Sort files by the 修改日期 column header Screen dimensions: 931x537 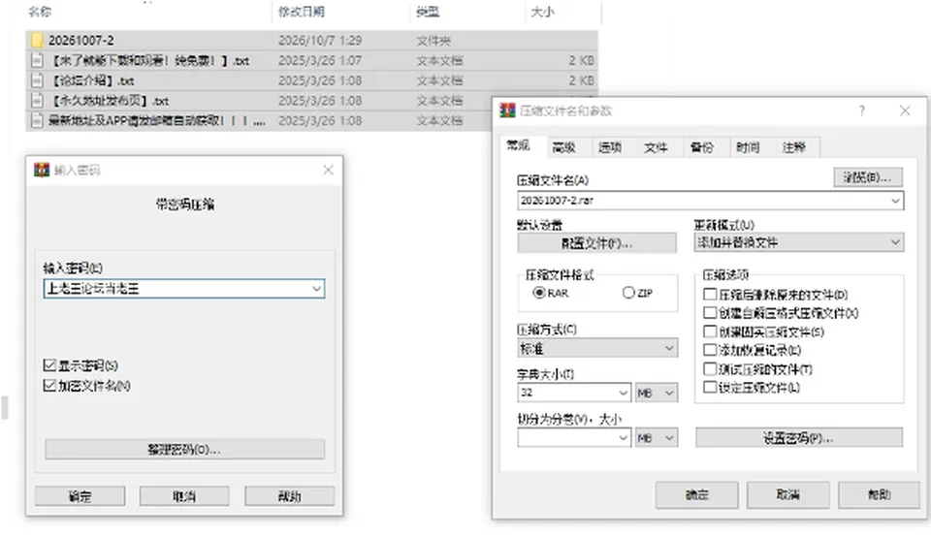[x=302, y=12]
